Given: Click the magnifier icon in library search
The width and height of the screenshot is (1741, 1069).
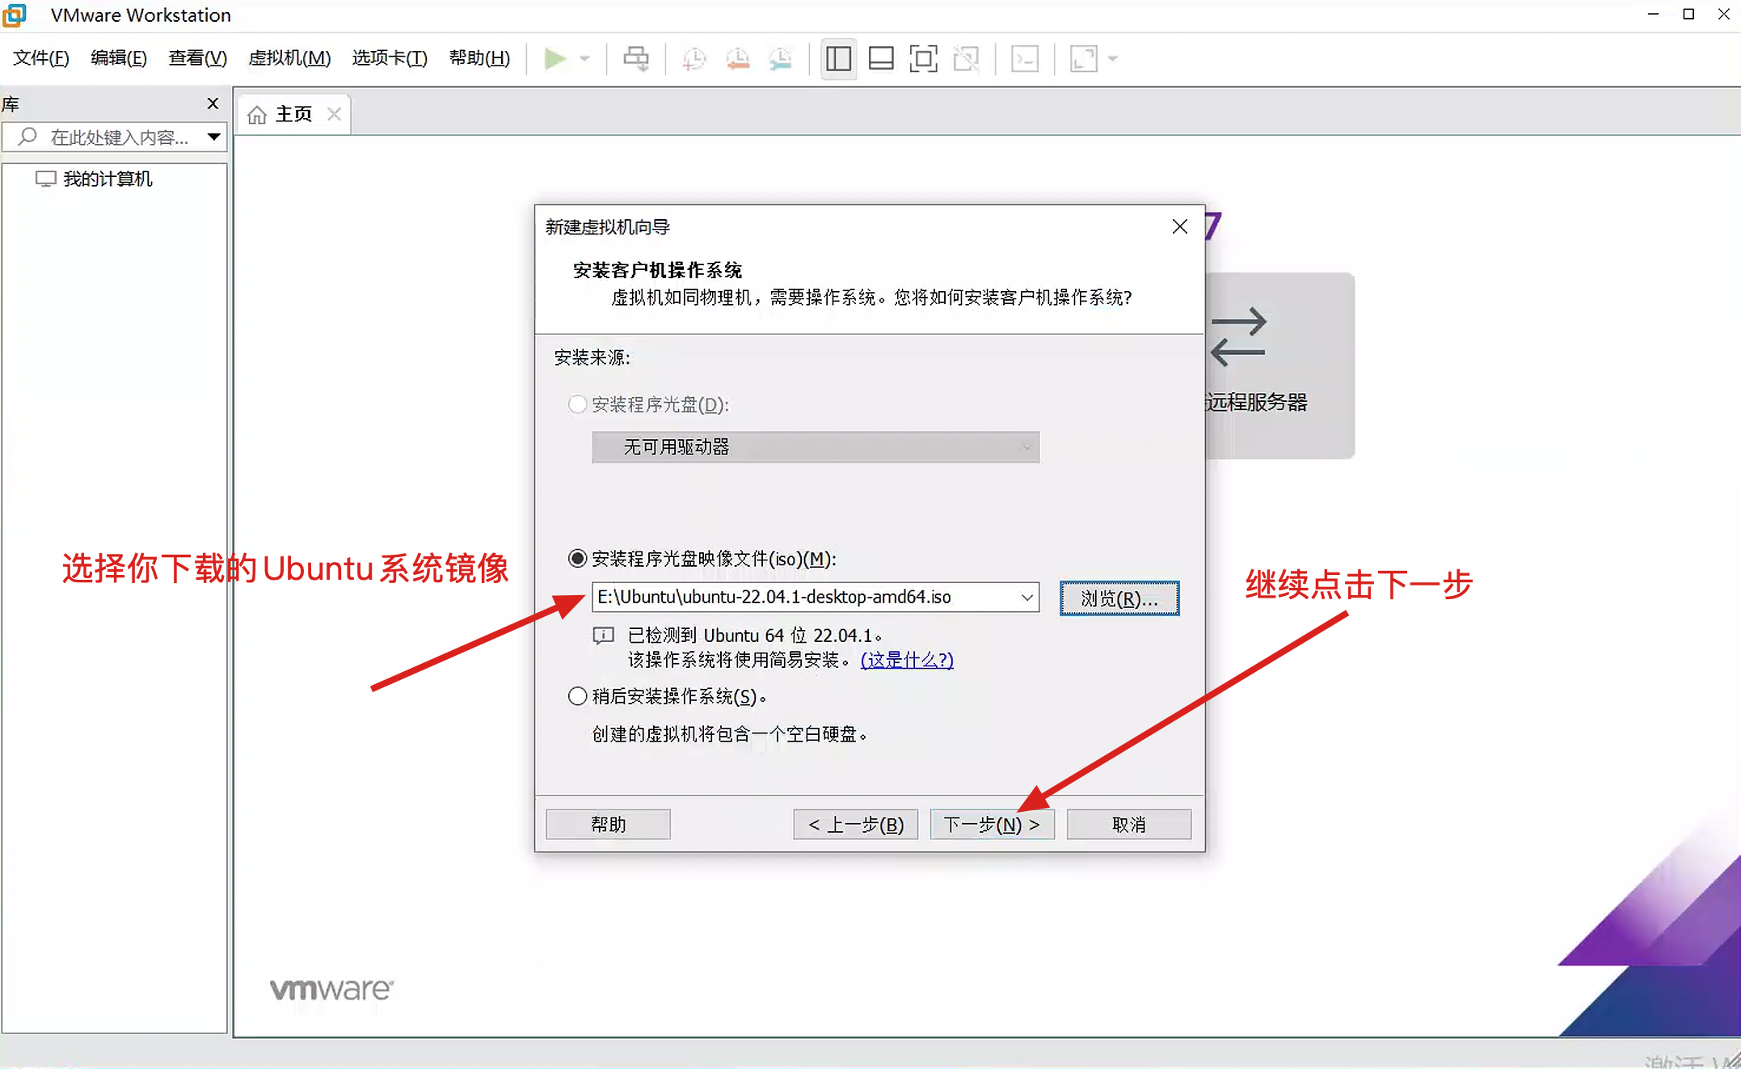Looking at the screenshot, I should 27,137.
